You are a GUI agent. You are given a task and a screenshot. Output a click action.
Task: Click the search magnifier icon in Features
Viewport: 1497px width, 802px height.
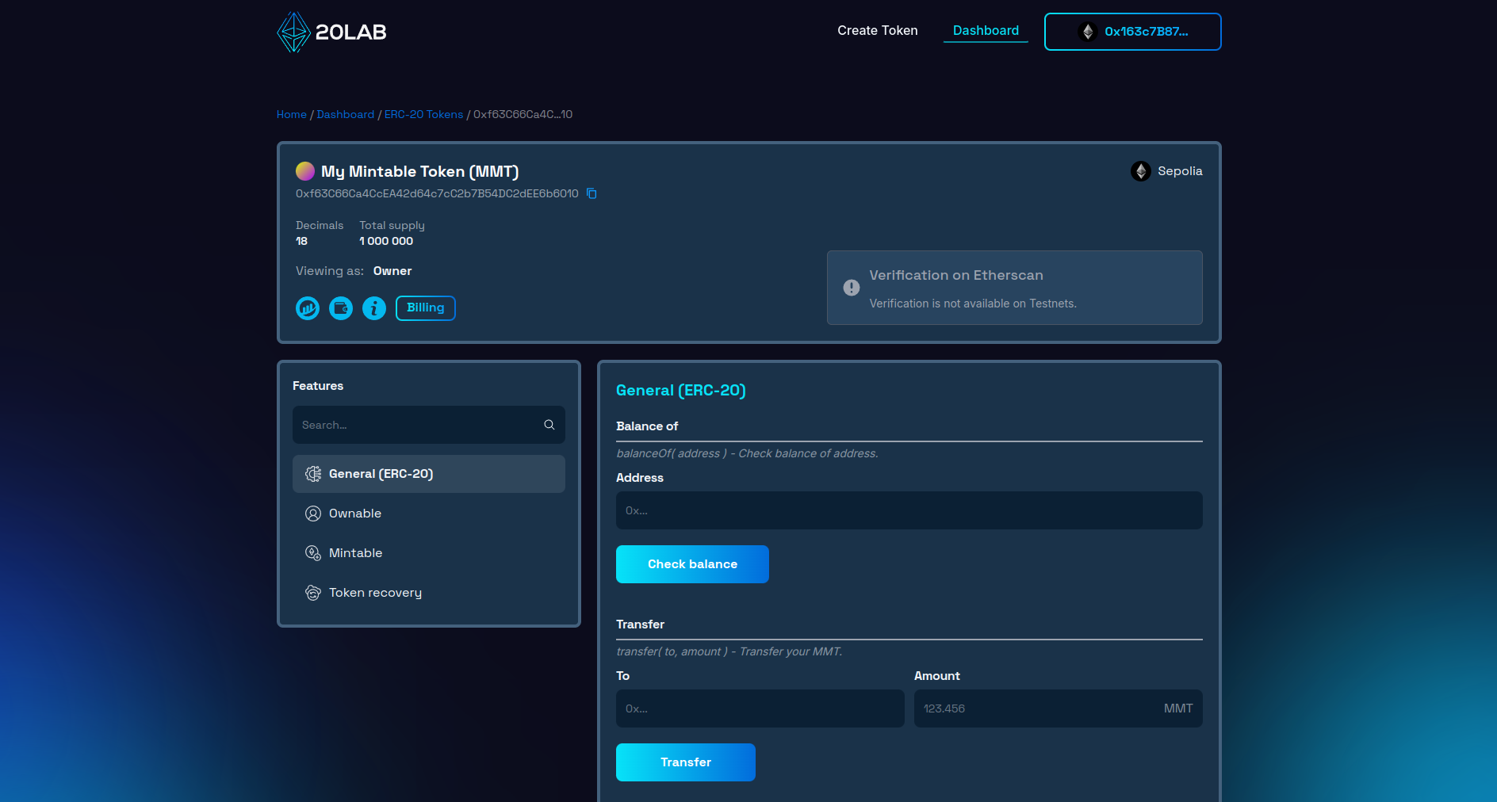point(549,425)
